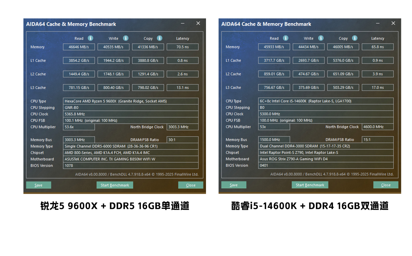
Task: Close the i5-14600K benchmark window
Action: pos(393,23)
